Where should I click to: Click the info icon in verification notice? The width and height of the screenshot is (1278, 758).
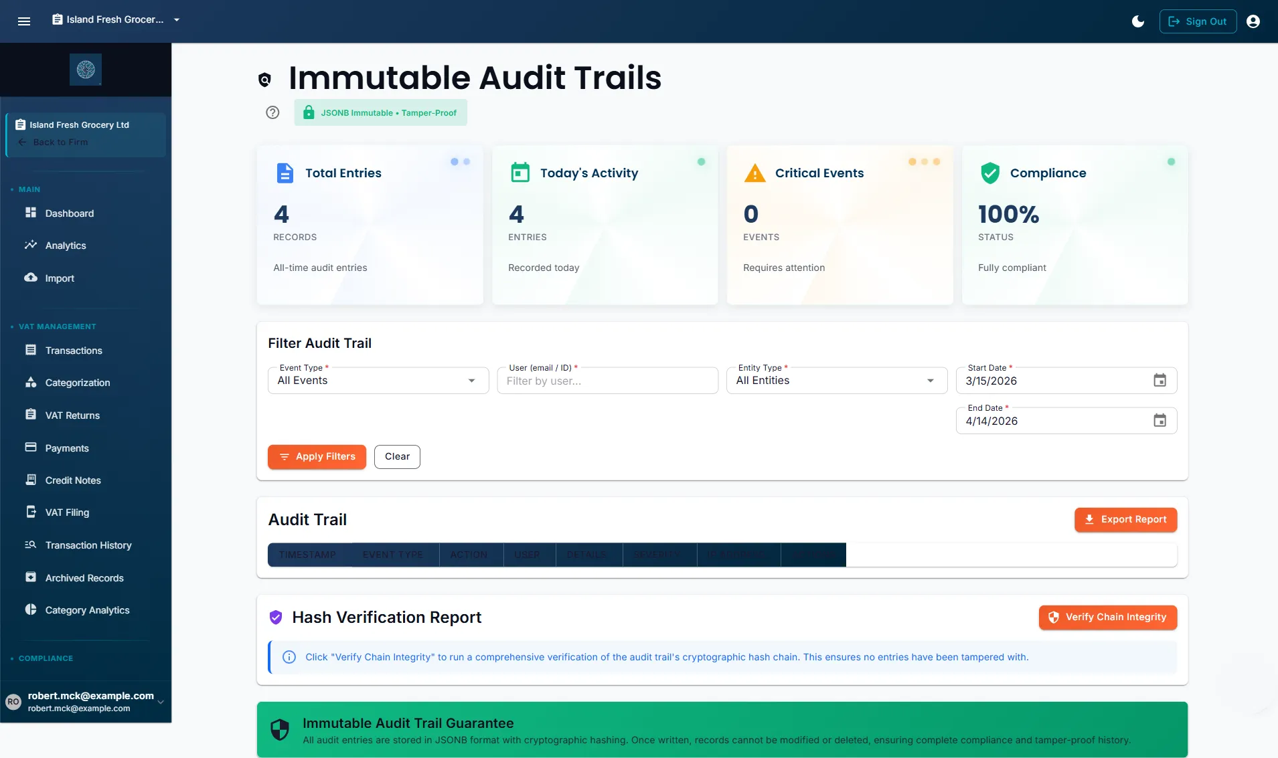(x=289, y=657)
